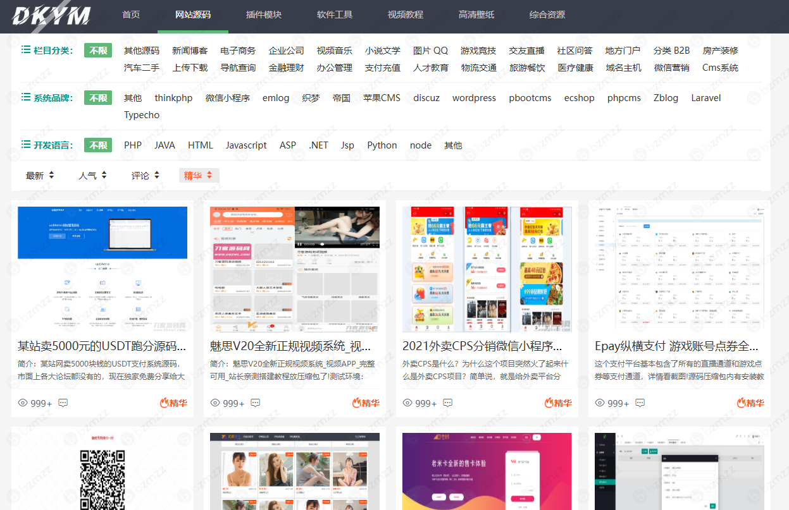Open the 外卖CPS mini-program preview image
Screen dimensions: 789x510
[x=487, y=269]
